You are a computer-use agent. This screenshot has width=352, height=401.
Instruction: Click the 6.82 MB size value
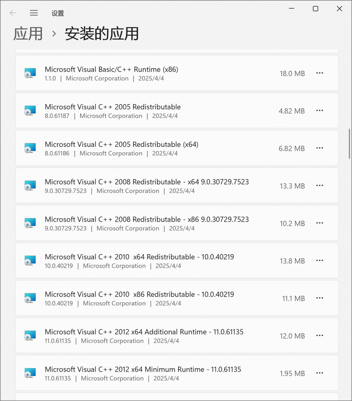[292, 148]
